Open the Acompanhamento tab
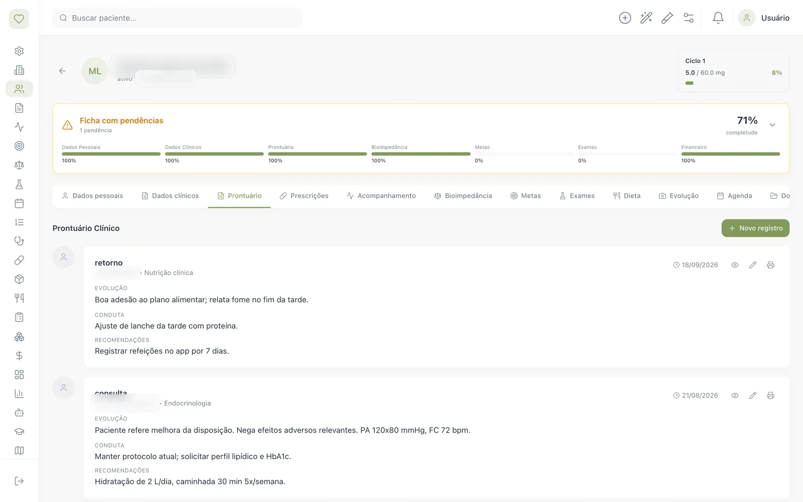Viewport: 803px width, 502px height. click(381, 196)
